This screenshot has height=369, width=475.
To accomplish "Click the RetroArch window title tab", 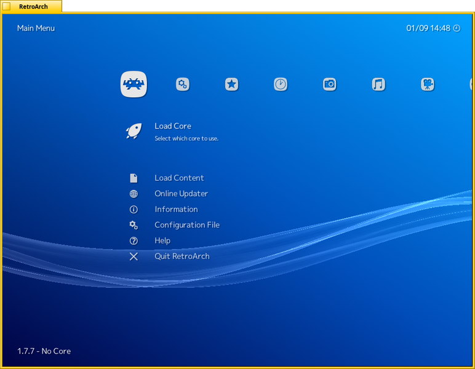I will point(31,6).
